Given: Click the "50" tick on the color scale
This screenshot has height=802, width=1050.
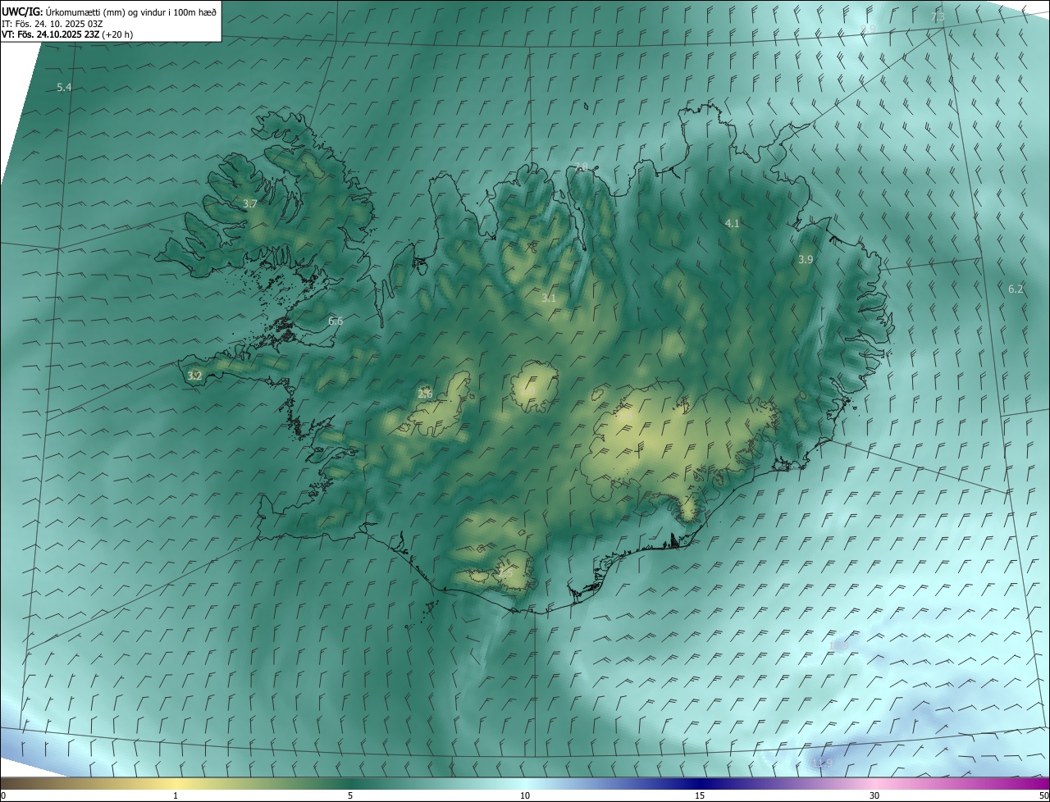Looking at the screenshot, I should pos(1043,796).
